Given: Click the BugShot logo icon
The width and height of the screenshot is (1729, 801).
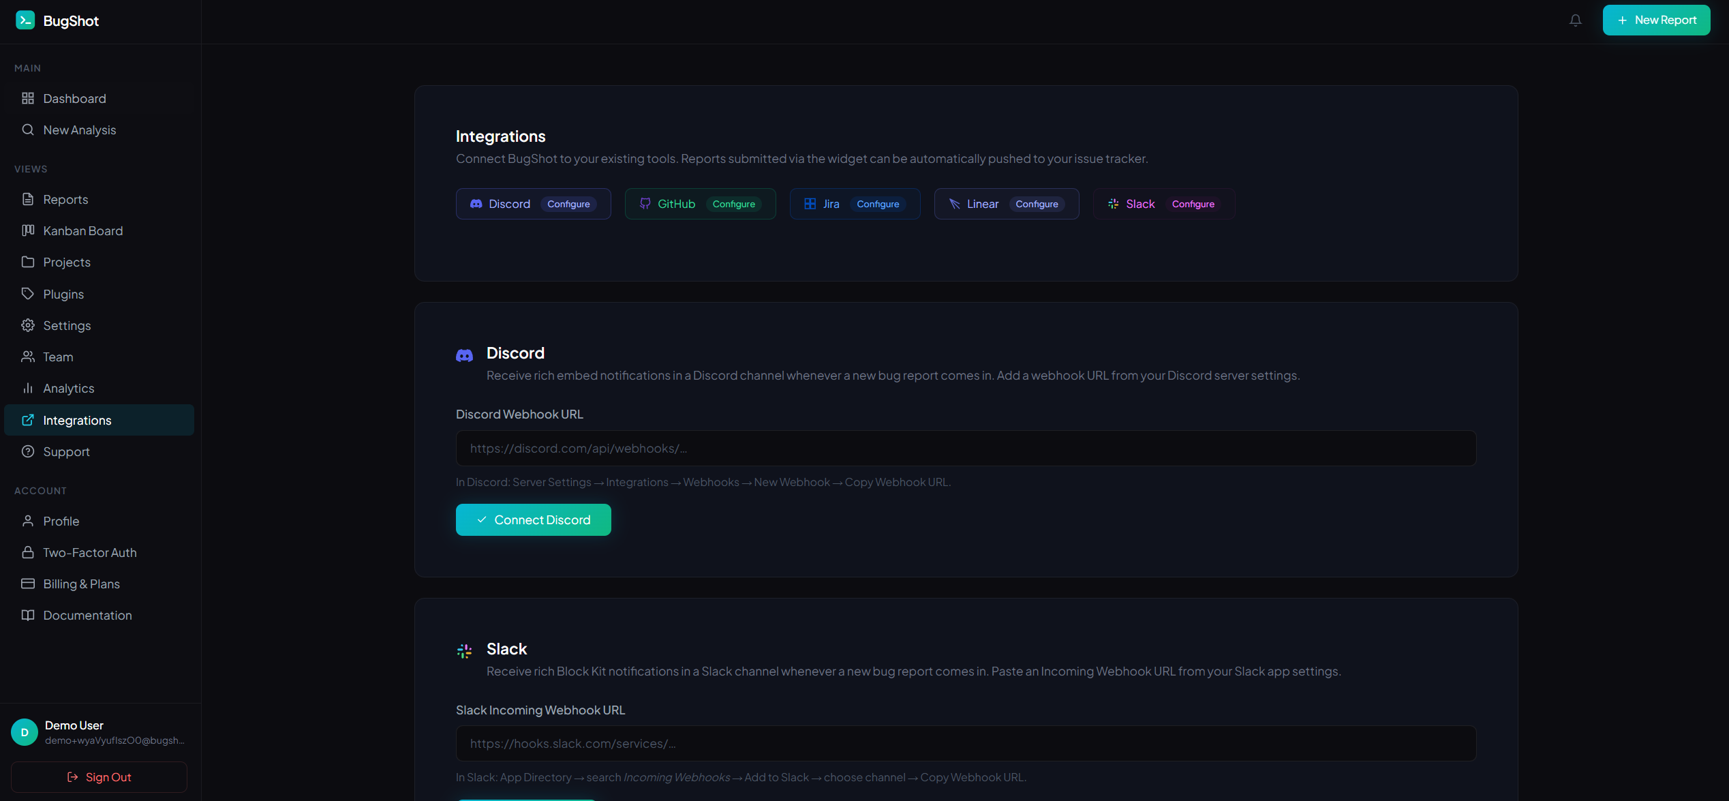Looking at the screenshot, I should 25,20.
